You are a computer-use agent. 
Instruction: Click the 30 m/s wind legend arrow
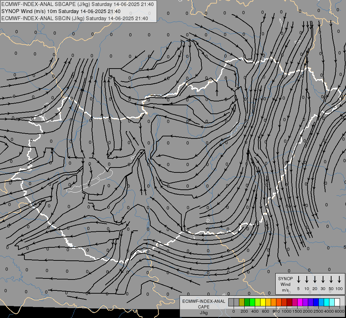point(323,279)
